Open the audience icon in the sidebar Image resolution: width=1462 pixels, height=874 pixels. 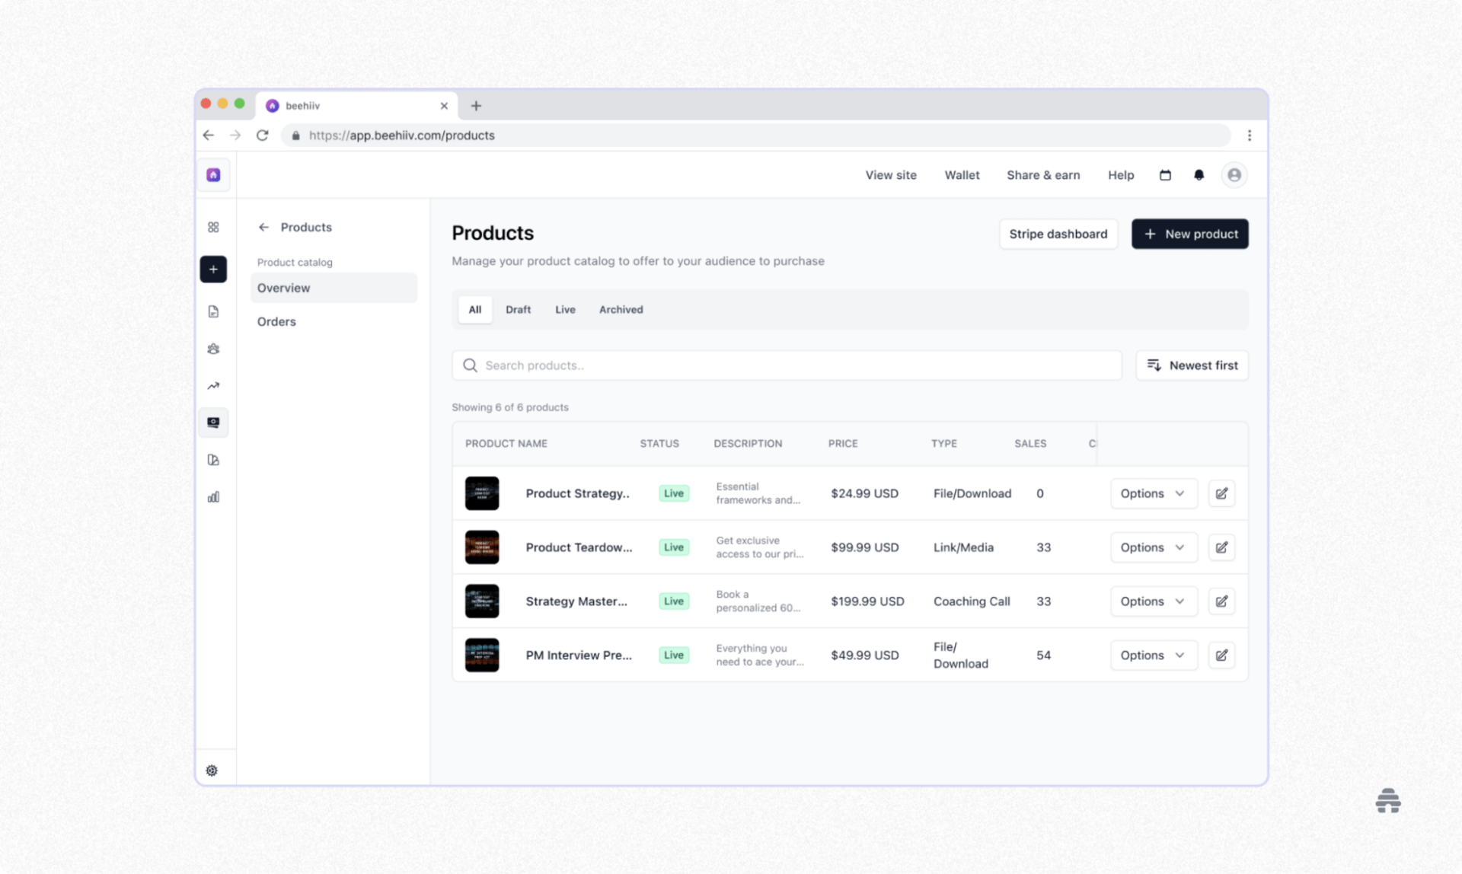click(x=213, y=349)
